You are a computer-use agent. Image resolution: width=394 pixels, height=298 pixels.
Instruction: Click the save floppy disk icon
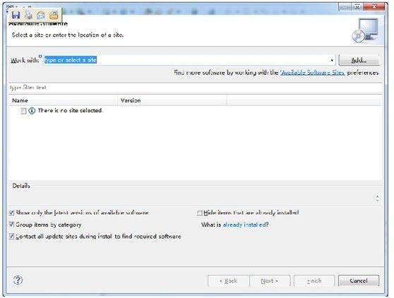click(x=16, y=15)
